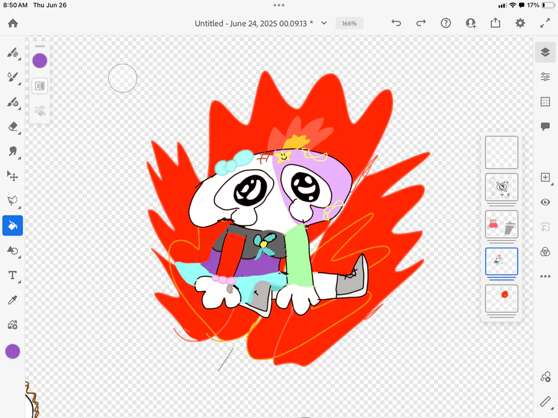Toggle layer visibility eye icon
The width and height of the screenshot is (558, 418).
pyautogui.click(x=545, y=202)
